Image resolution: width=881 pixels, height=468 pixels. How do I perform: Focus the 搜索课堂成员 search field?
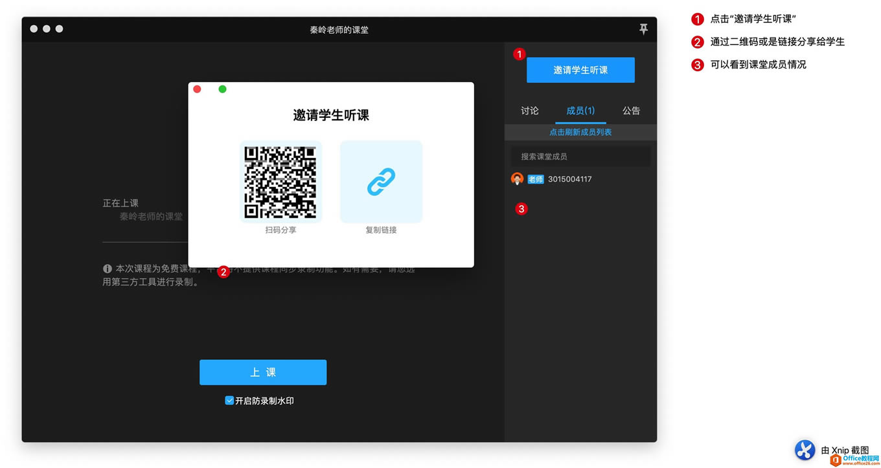pyautogui.click(x=580, y=157)
